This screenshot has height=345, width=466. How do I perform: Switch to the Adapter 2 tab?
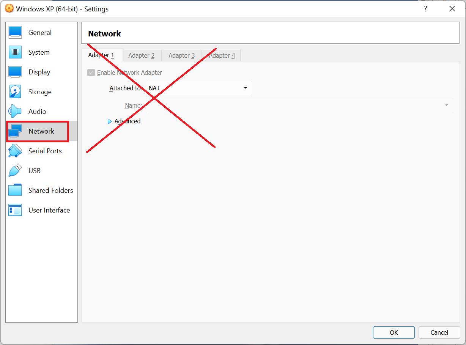[142, 55]
